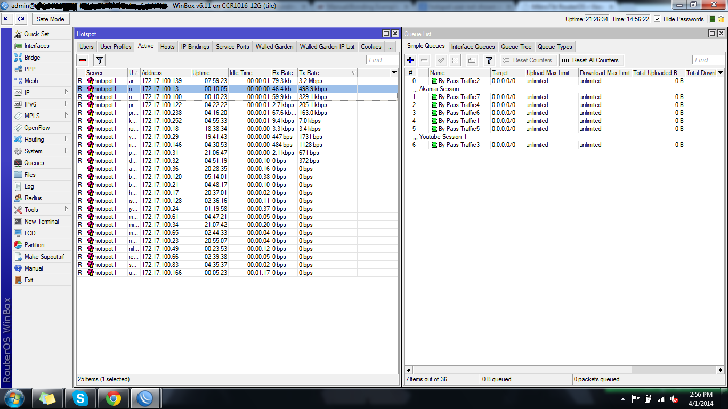Click the Remove (minus) button in Queue List
This screenshot has width=728, height=409.
pyautogui.click(x=424, y=60)
